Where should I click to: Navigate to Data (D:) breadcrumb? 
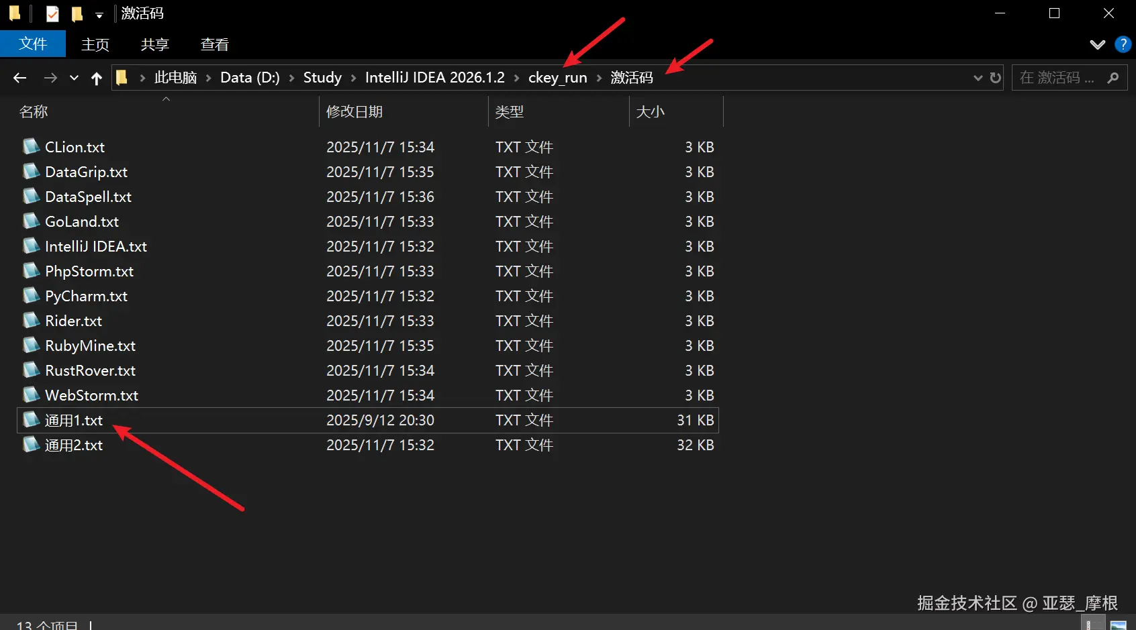pyautogui.click(x=250, y=77)
